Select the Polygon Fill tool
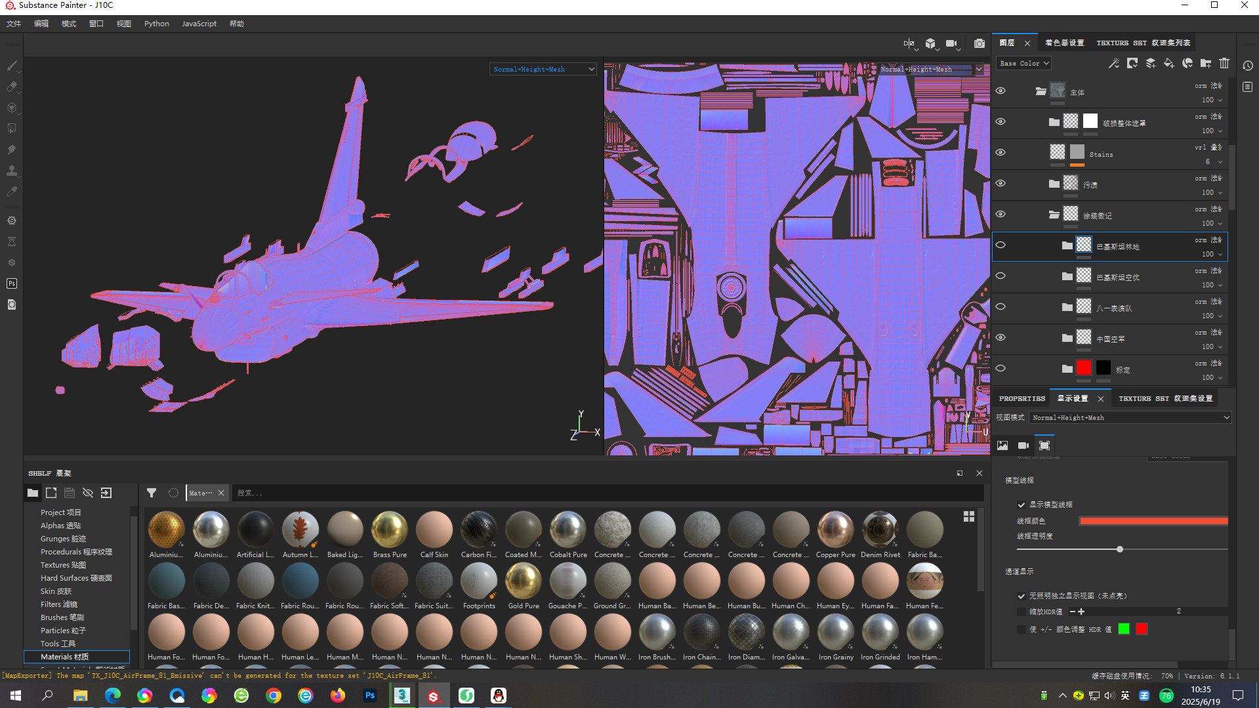Image resolution: width=1259 pixels, height=708 pixels. 12,129
